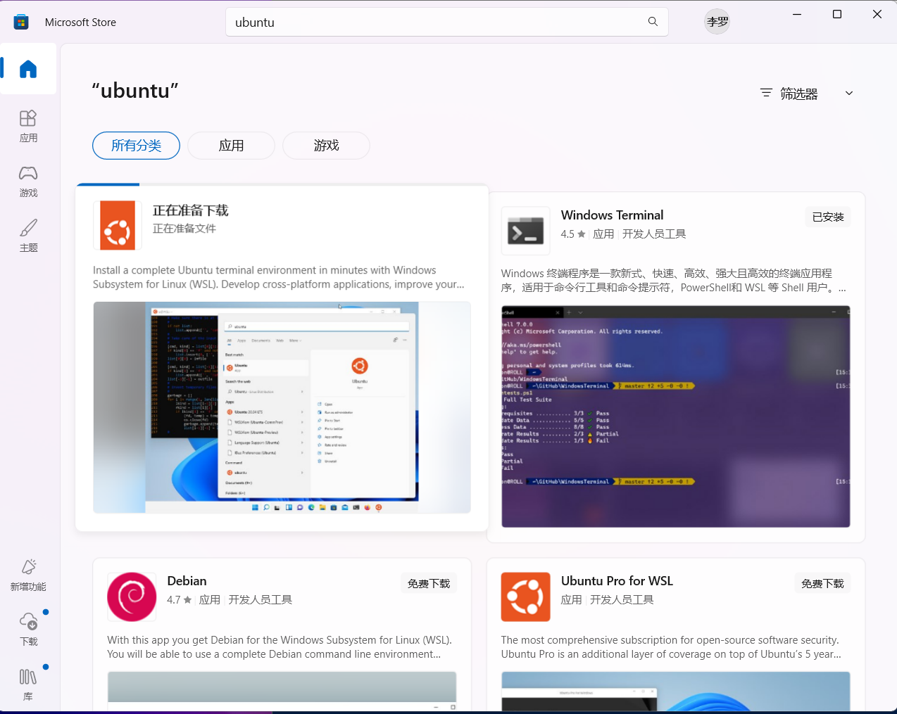Open the Home page in the sidebar
This screenshot has height=714, width=897.
[x=28, y=69]
